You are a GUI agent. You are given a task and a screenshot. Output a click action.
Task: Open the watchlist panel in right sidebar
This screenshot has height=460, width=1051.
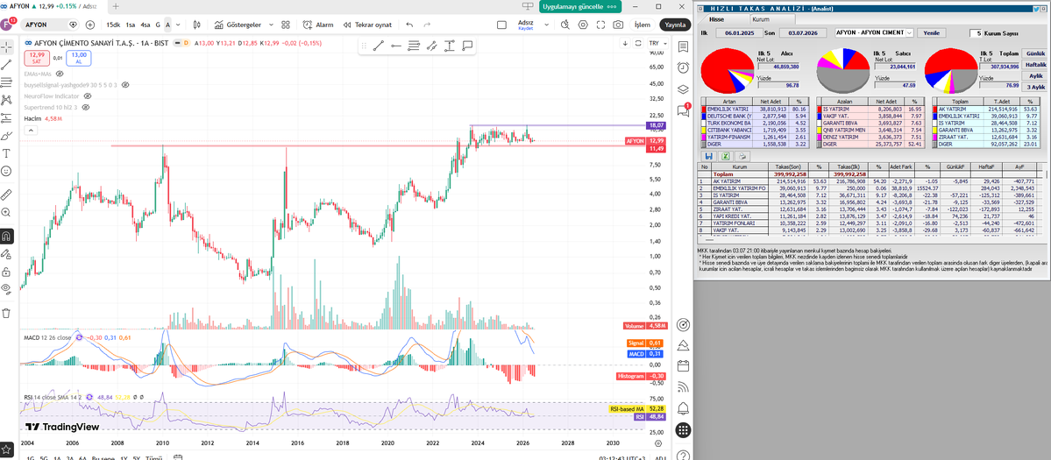pos(683,47)
